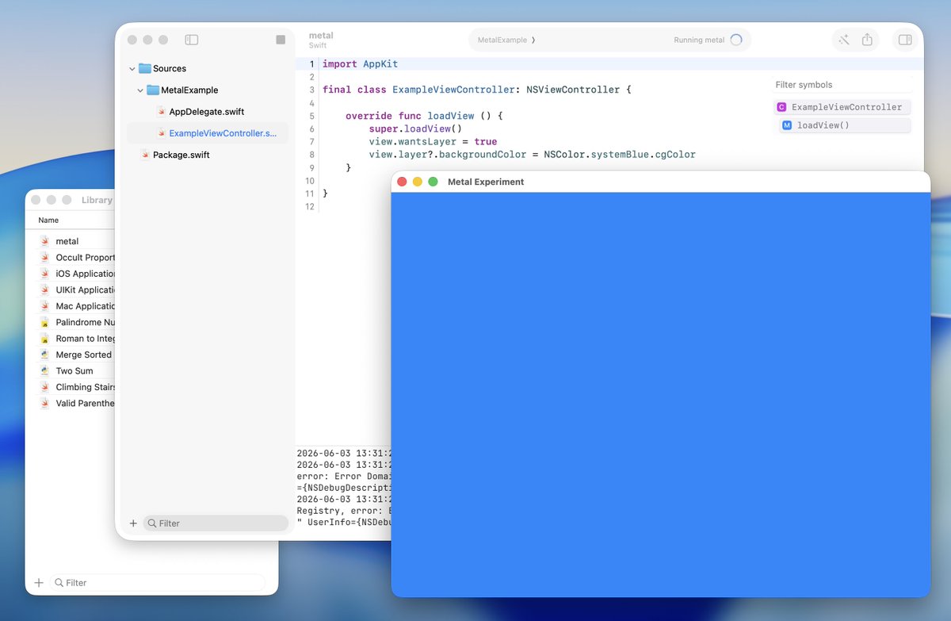Click the JS icon beside Palindrome Number
Image resolution: width=951 pixels, height=621 pixels.
tap(45, 323)
